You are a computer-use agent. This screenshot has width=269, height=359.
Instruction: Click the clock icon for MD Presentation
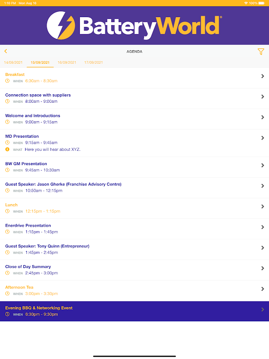click(7, 142)
